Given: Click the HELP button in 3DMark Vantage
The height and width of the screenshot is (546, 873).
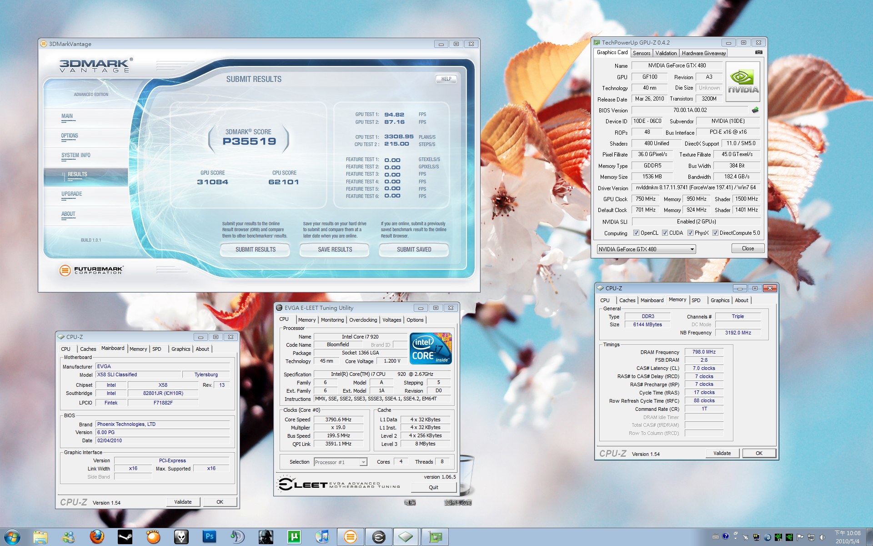Looking at the screenshot, I should (446, 79).
